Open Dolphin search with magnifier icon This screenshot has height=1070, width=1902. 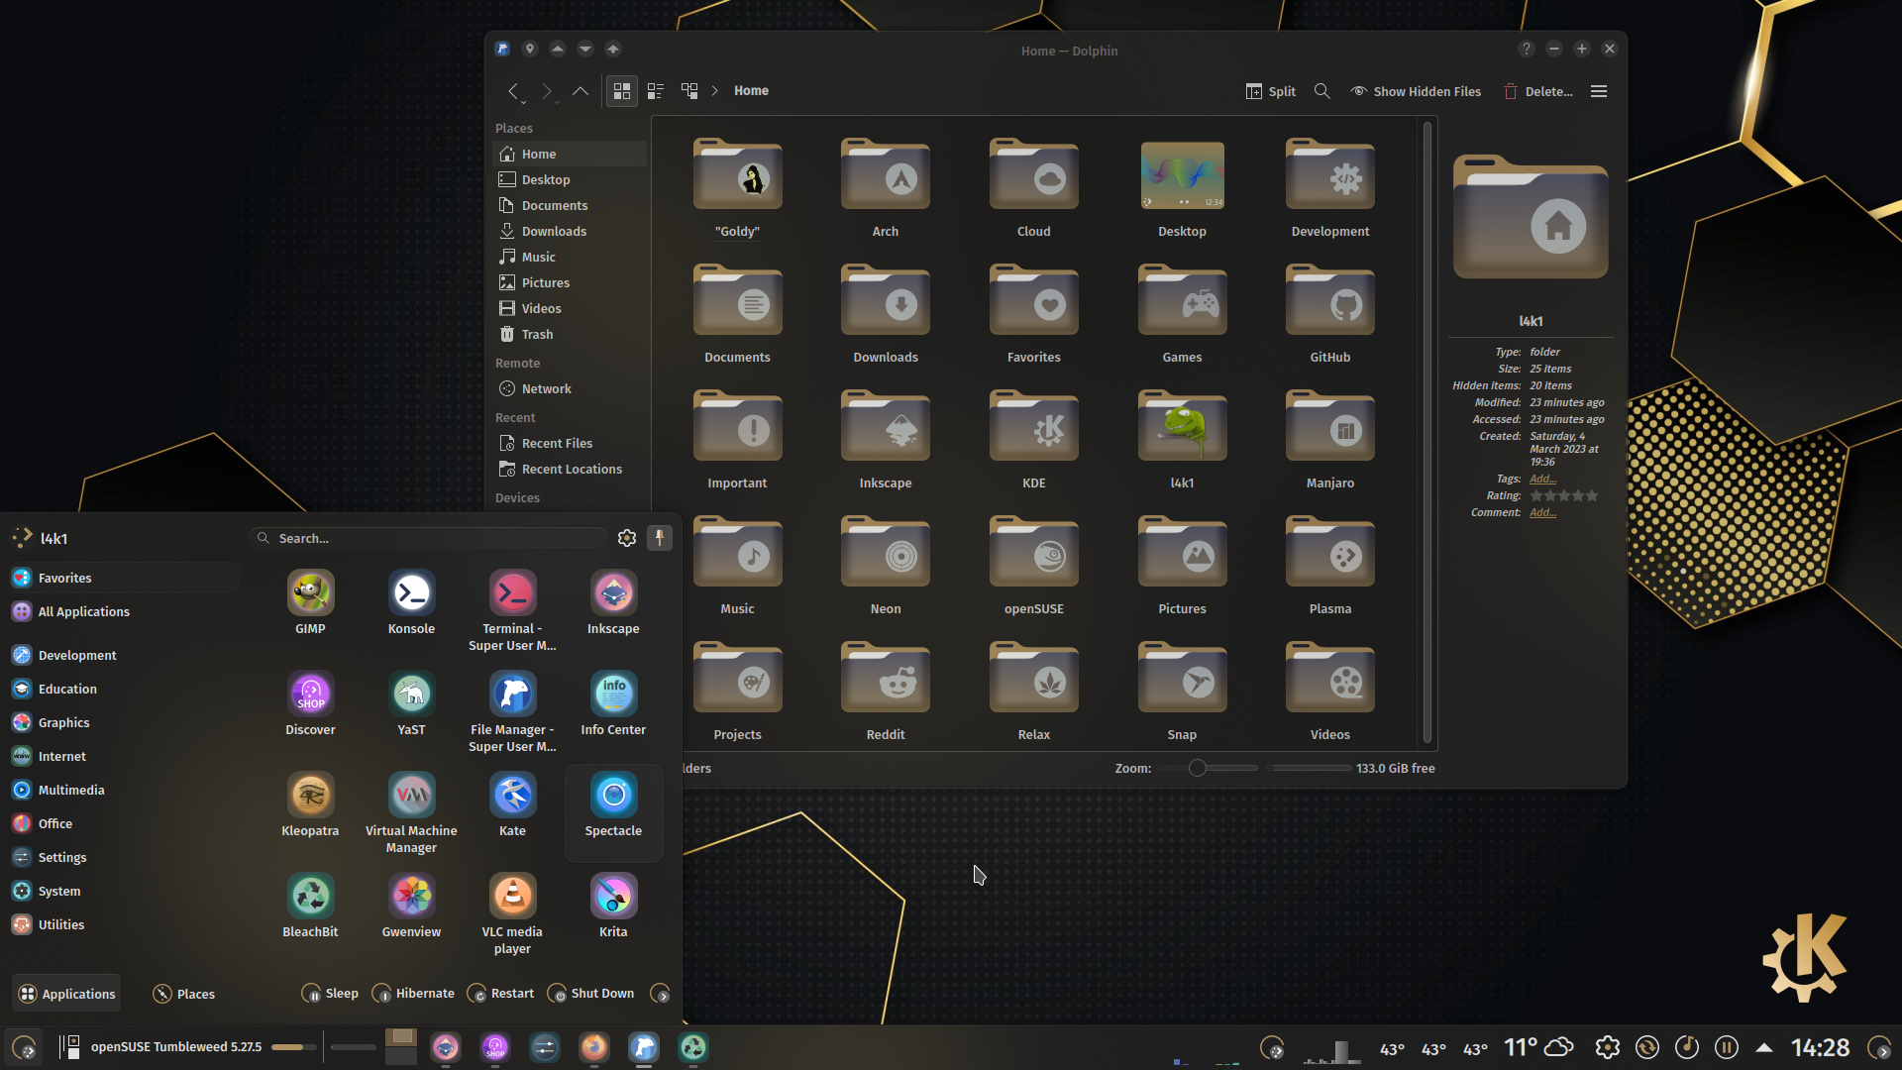click(1322, 91)
